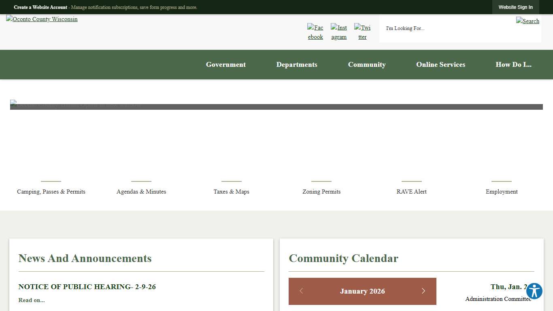Image resolution: width=553 pixels, height=311 pixels.
Task: Click the Oconto County Wisconsin logo
Action: [42, 19]
